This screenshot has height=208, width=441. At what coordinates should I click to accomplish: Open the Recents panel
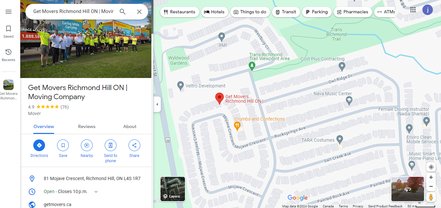click(8, 55)
